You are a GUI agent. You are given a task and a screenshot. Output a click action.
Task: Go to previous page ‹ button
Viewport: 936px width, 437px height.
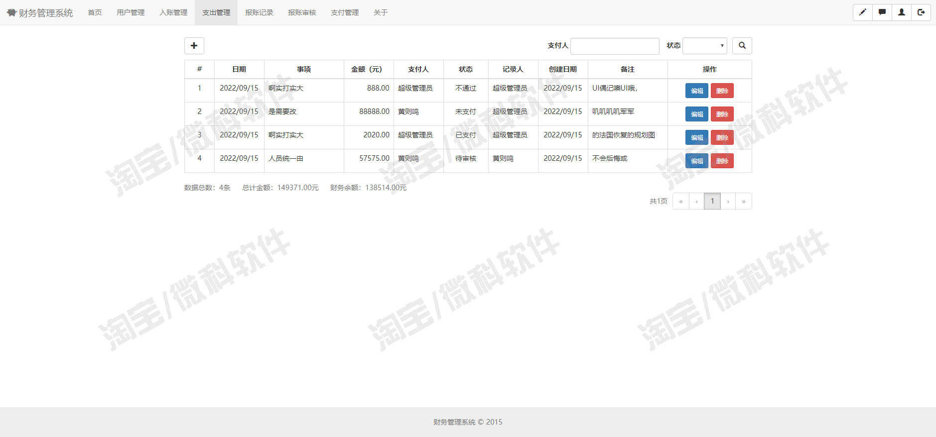[696, 201]
